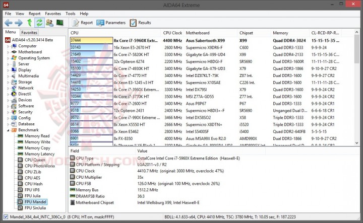This screenshot has width=363, height=223.
Task: Open the View menu
Action: [20, 14]
